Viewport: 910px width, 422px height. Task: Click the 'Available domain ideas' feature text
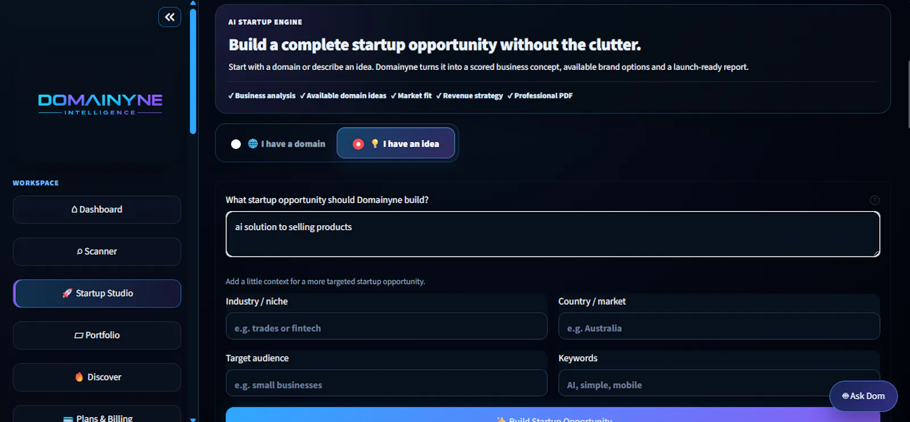tap(346, 96)
